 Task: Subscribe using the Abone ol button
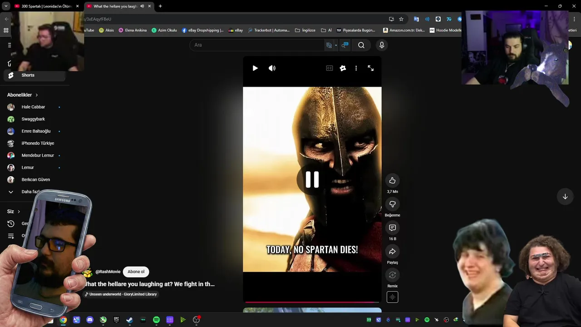136,272
